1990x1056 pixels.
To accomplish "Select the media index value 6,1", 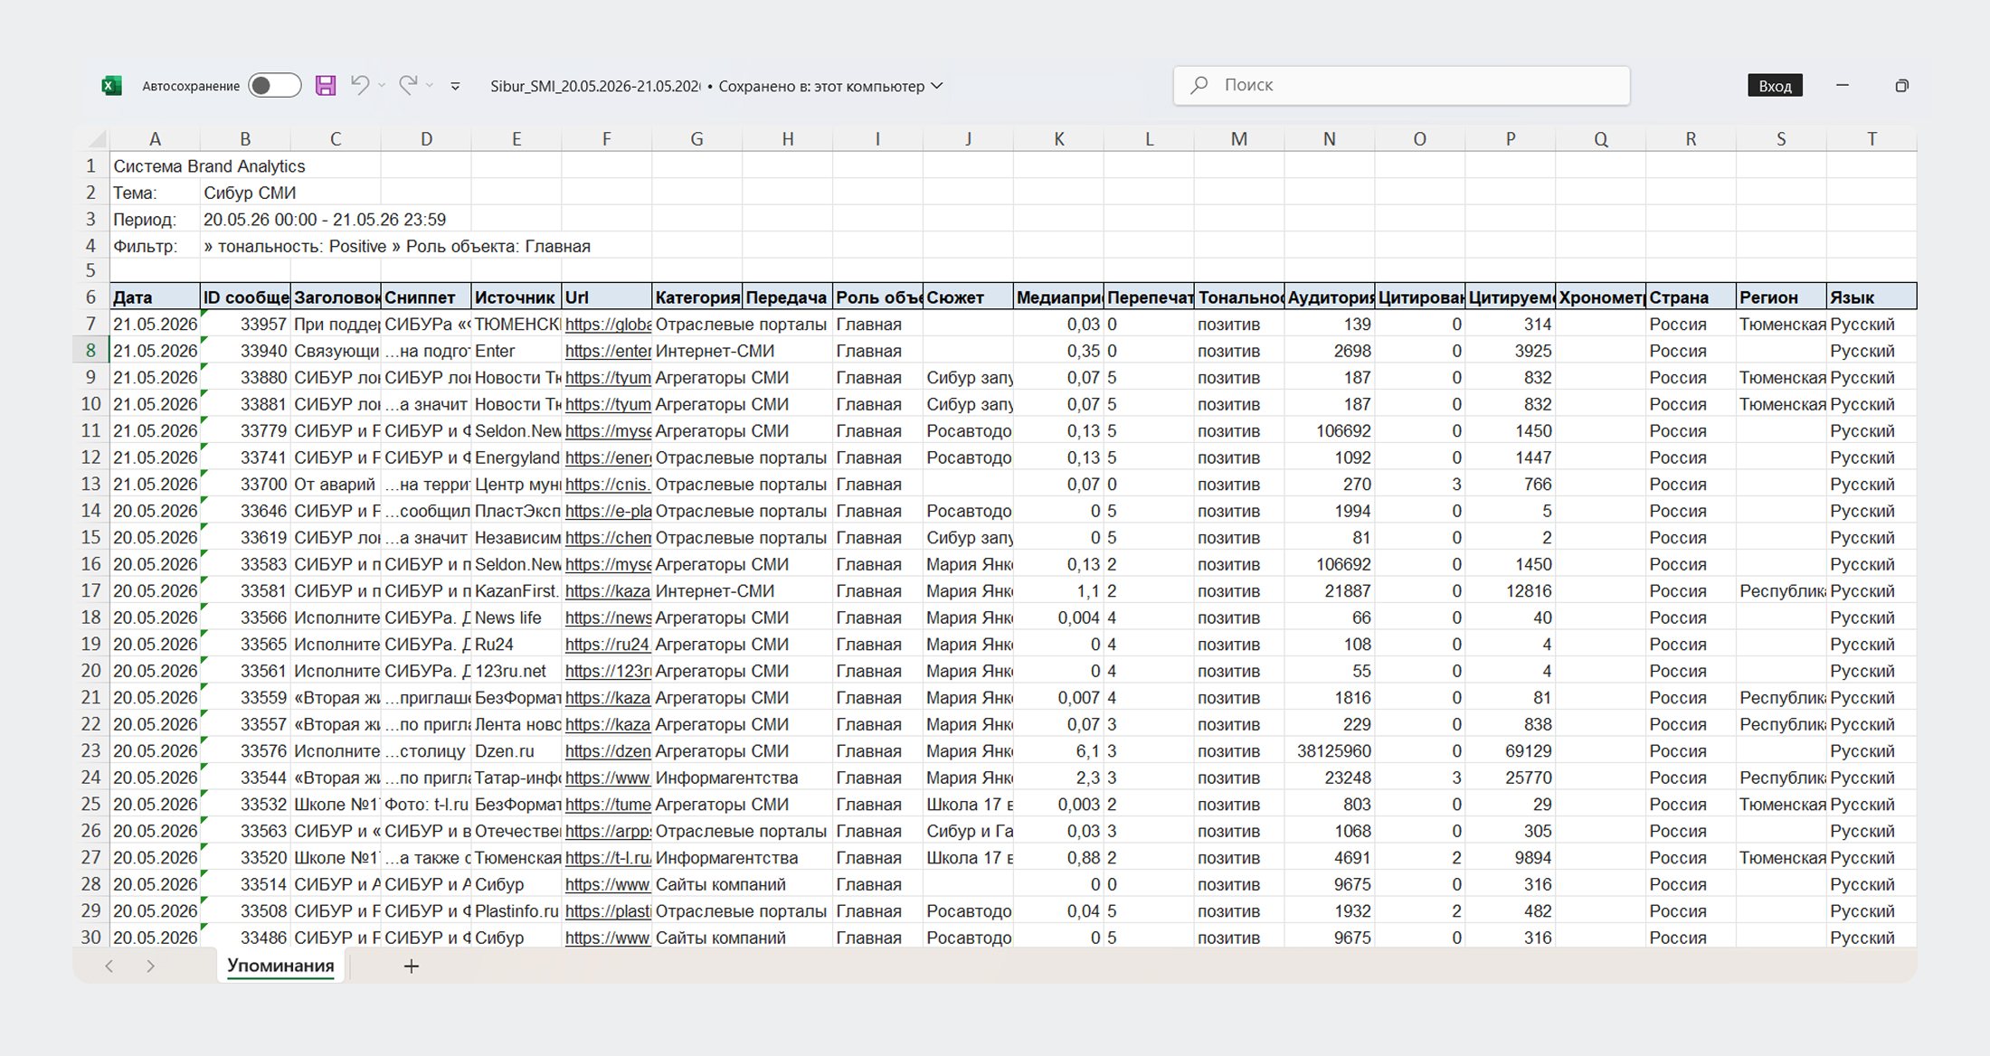I will [x=1058, y=751].
